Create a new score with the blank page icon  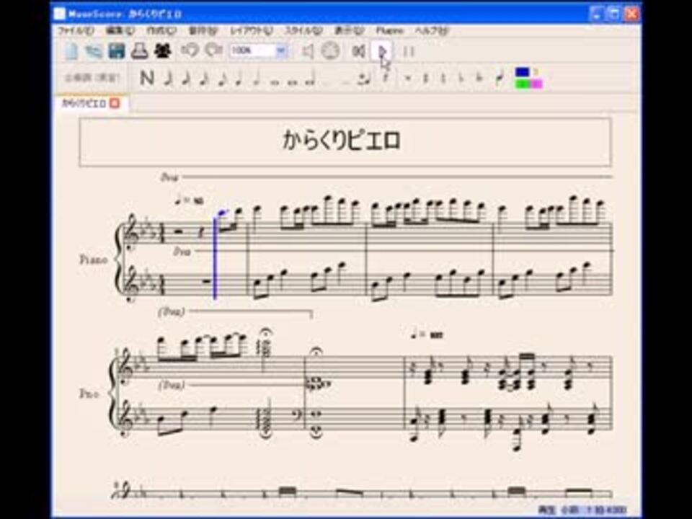(72, 51)
